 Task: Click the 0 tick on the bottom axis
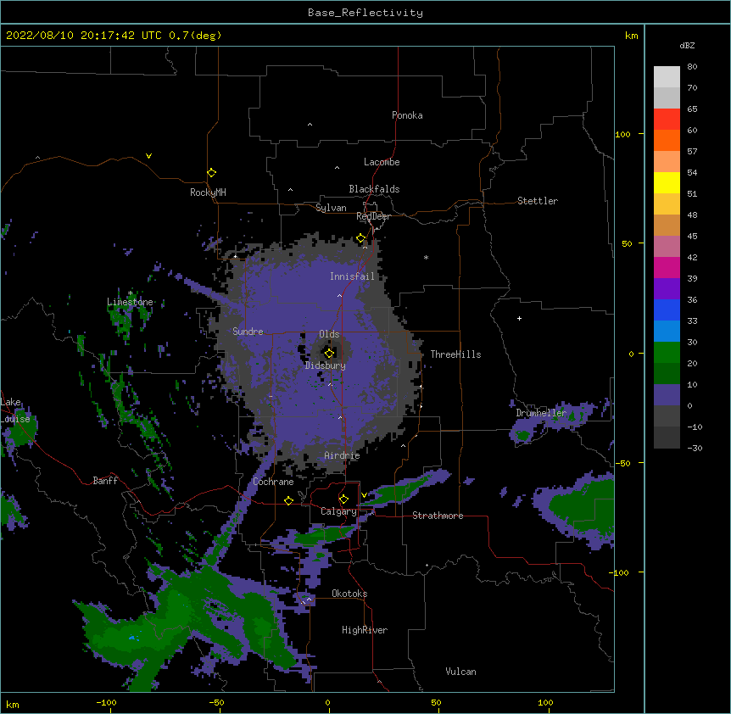tap(327, 702)
